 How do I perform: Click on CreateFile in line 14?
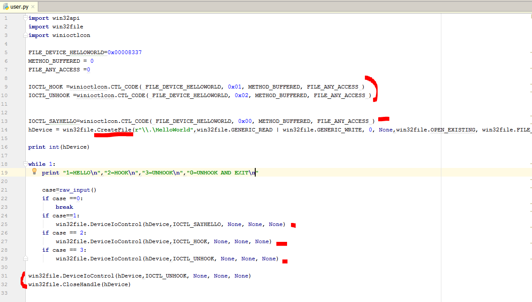[x=114, y=130]
